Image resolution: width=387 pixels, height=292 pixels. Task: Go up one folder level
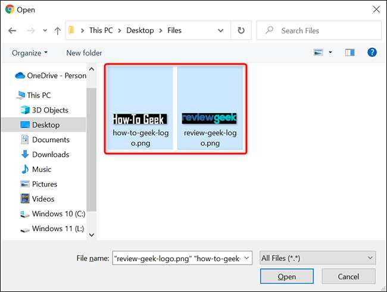(x=58, y=31)
